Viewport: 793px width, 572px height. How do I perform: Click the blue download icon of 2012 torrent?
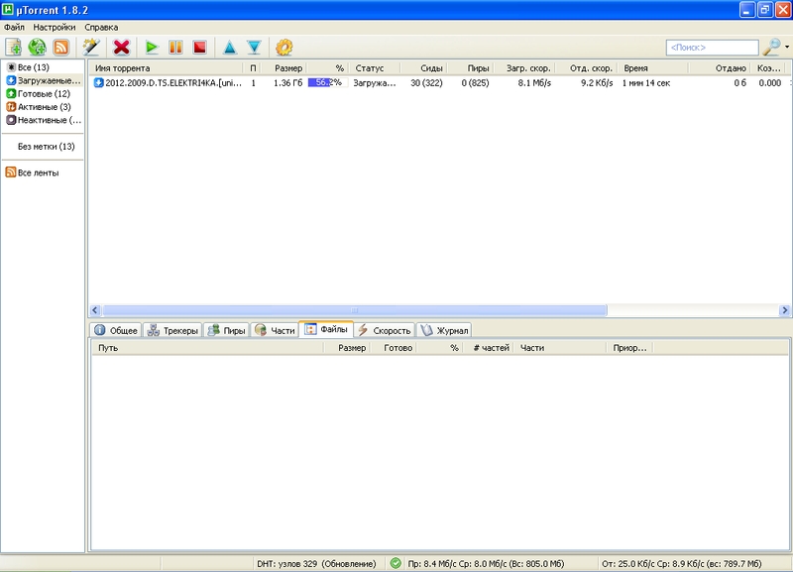98,83
